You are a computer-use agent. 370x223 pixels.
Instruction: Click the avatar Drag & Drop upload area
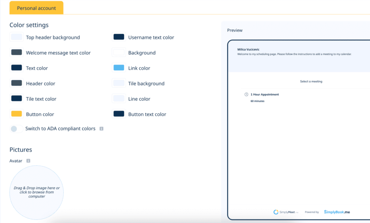click(x=36, y=192)
